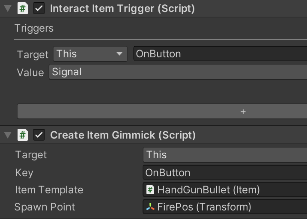Click the HandGunBullet item script icon
Image resolution: width=307 pixels, height=219 pixels.
pos(150,189)
